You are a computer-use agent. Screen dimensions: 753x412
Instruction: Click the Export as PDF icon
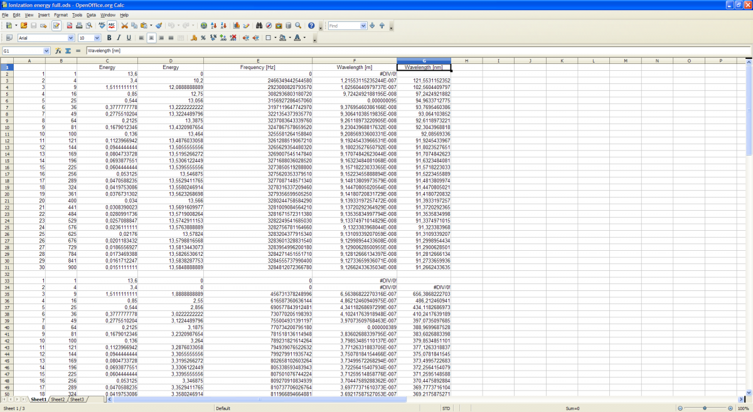(x=69, y=26)
